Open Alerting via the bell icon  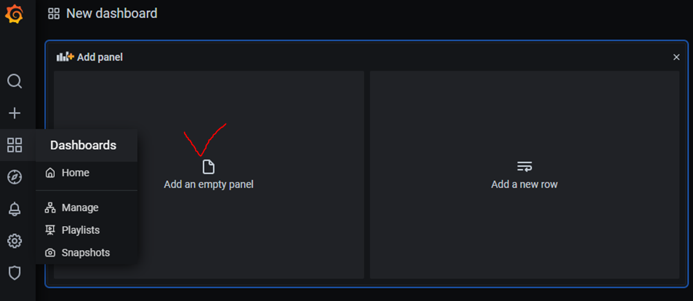click(15, 209)
